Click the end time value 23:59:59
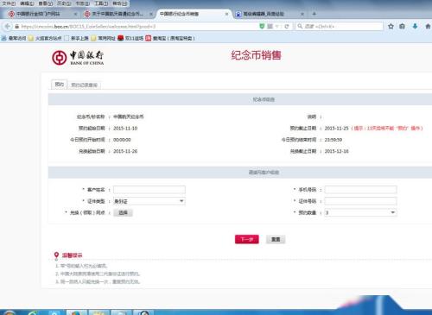432x315 pixels. click(x=334, y=140)
